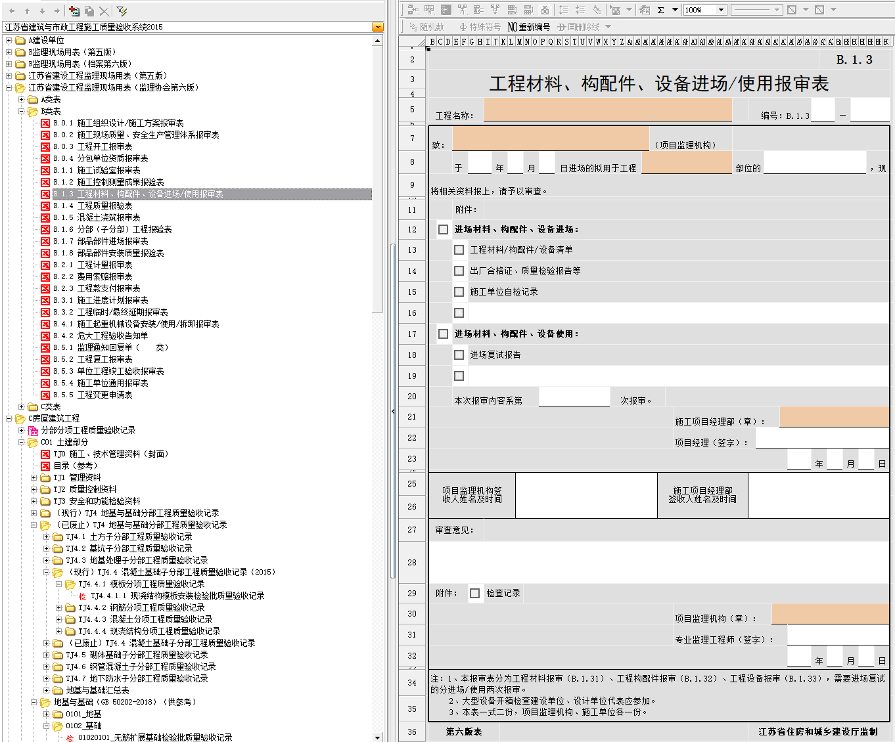Click the form icon beside TJ0 施工、技术管理资料(封面)

(45, 454)
